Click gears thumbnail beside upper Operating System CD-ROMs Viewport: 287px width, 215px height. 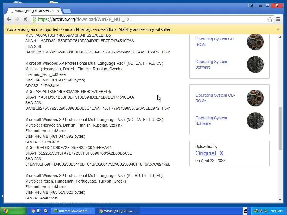click(x=255, y=42)
